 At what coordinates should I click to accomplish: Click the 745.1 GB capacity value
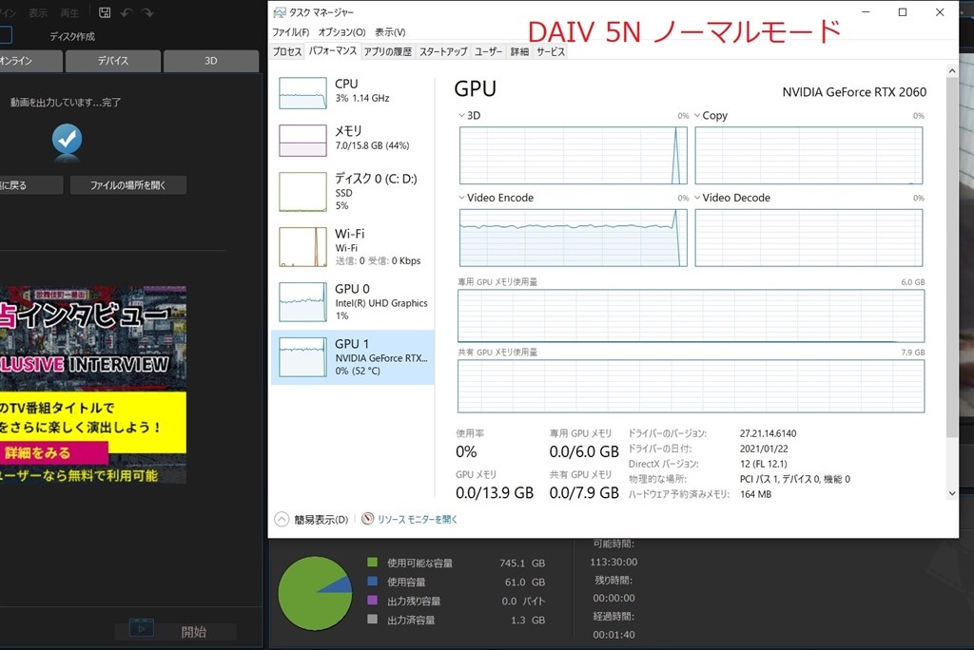click(x=522, y=564)
